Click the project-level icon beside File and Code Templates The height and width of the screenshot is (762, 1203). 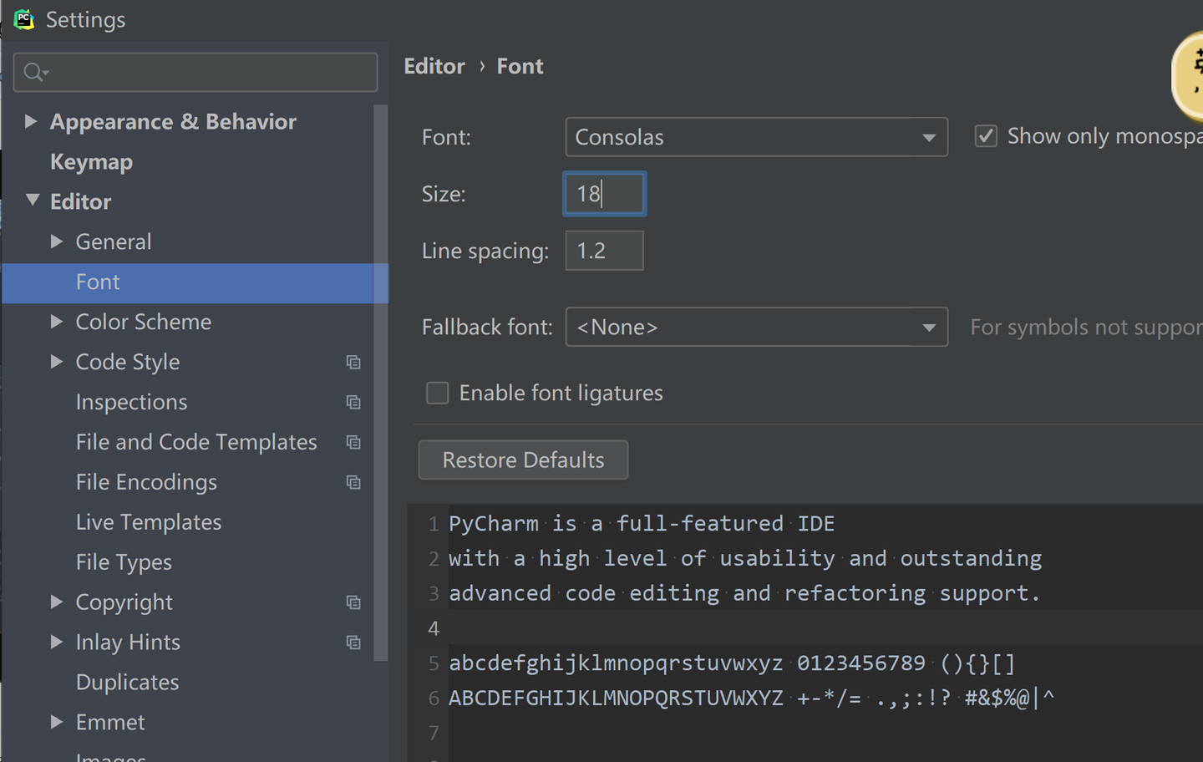coord(353,442)
